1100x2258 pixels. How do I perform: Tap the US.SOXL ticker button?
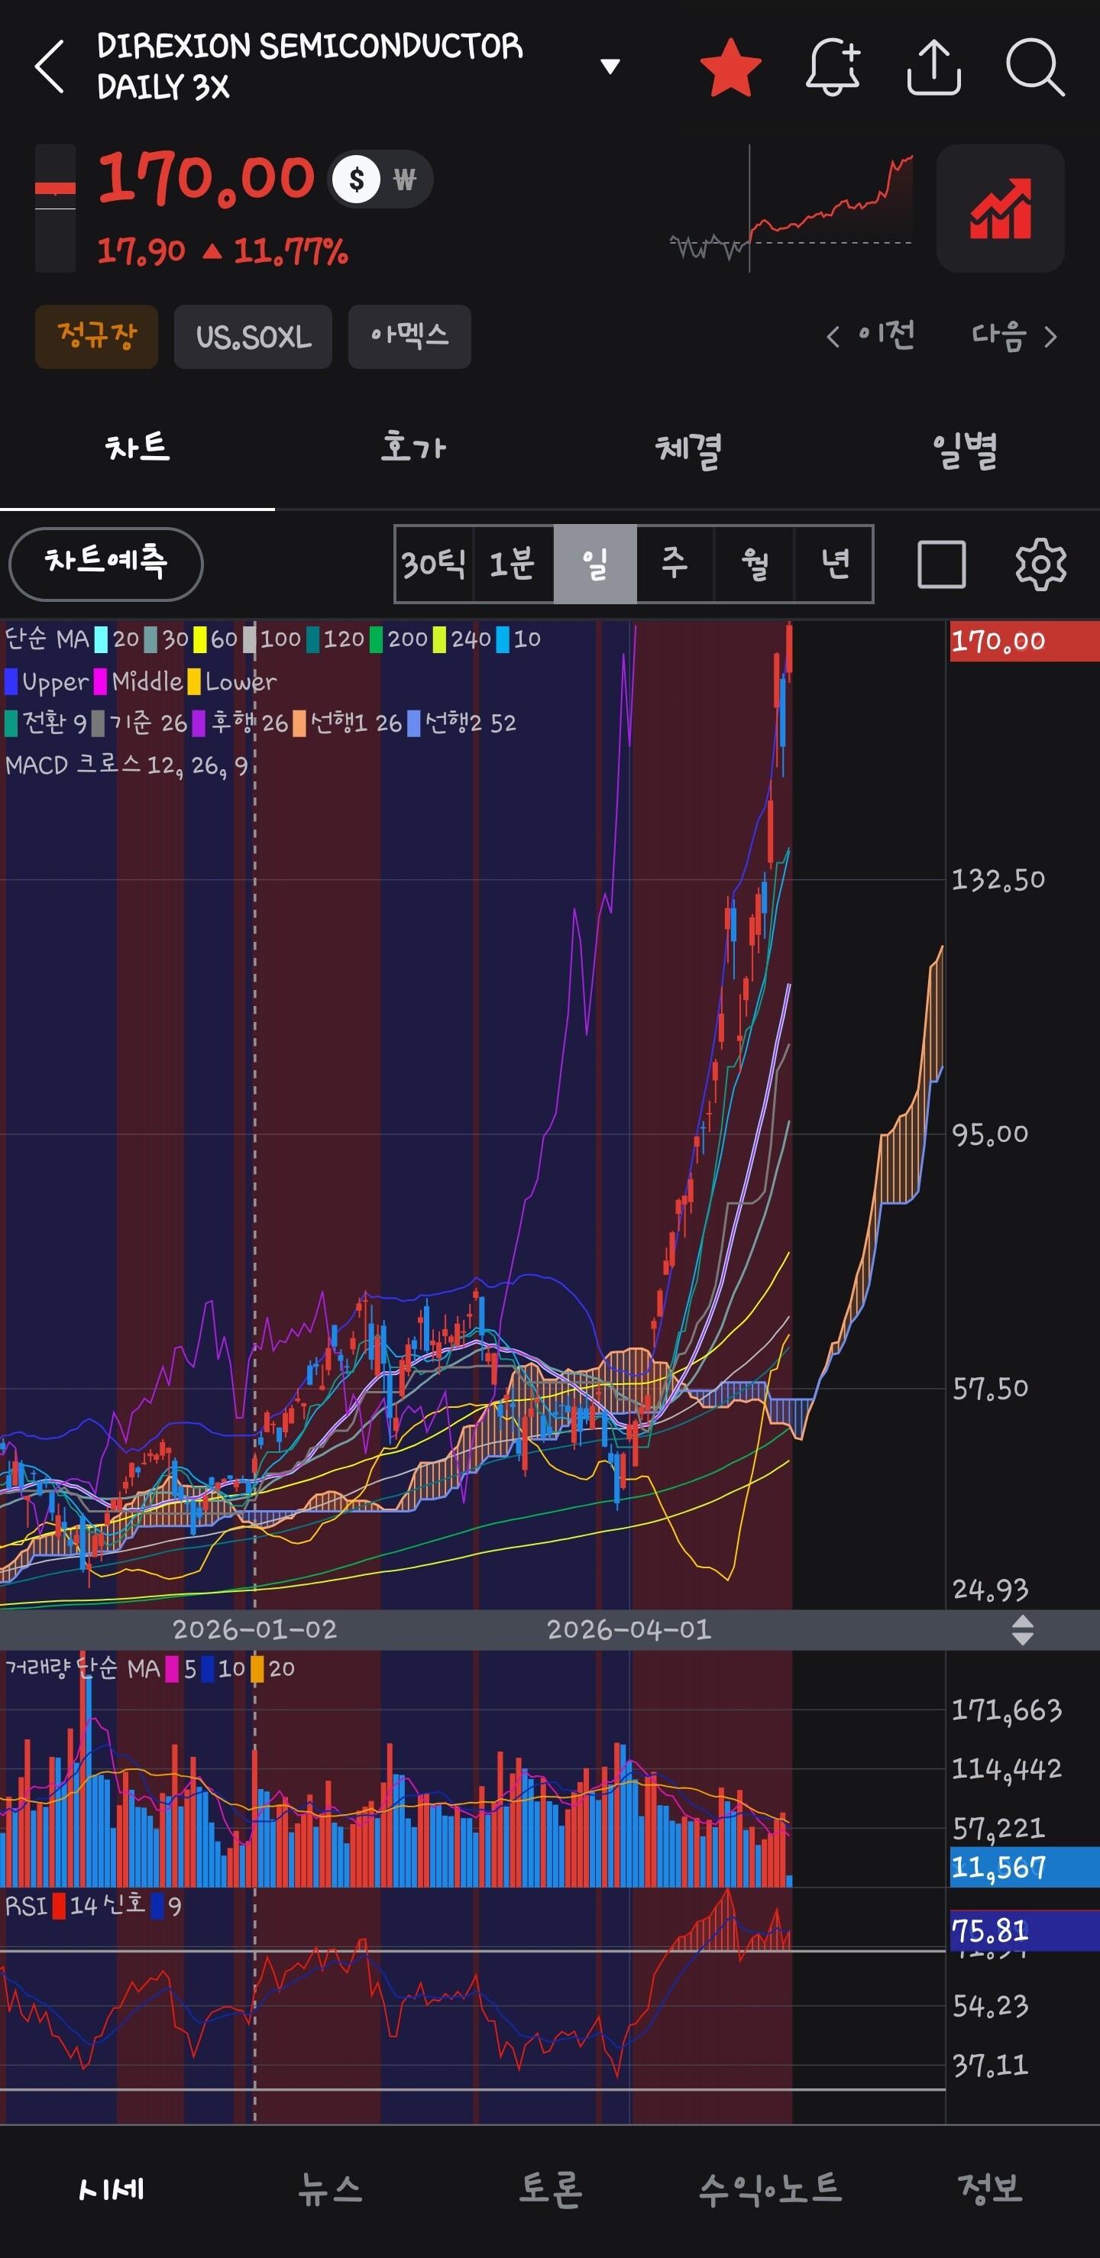point(254,337)
